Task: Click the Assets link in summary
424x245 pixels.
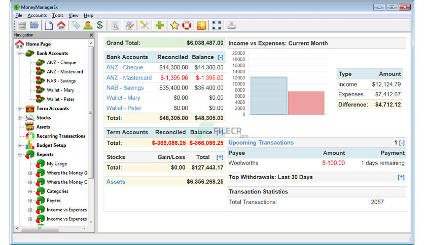Action: (116, 182)
